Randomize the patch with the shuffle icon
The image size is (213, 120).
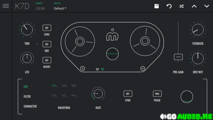(182, 6)
